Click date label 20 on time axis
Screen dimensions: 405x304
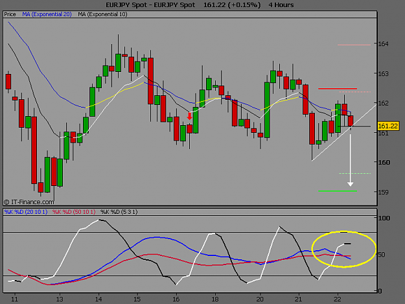coord(260,299)
